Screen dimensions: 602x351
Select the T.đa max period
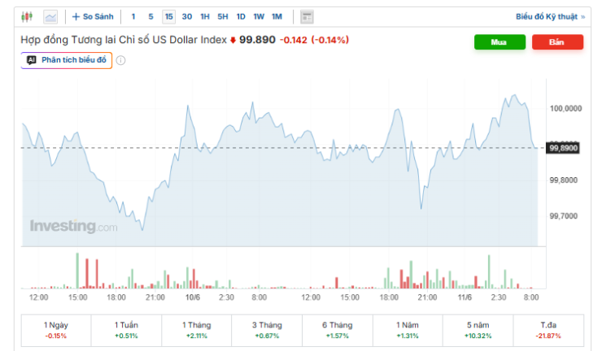pyautogui.click(x=548, y=331)
